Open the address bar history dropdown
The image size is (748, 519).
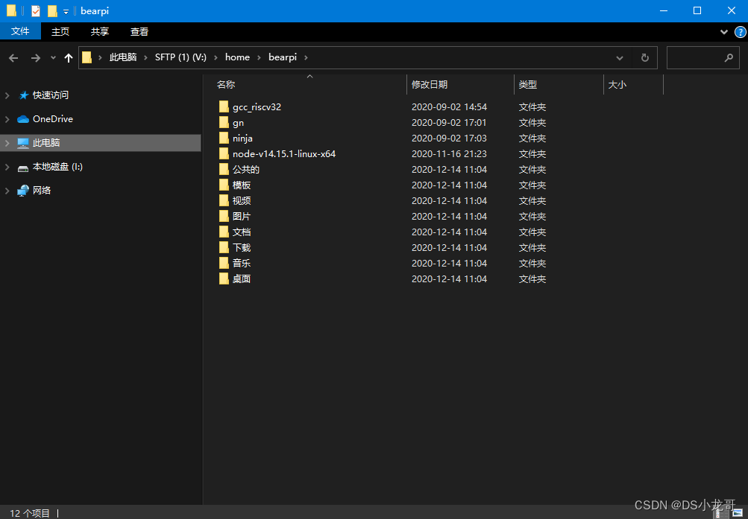tap(619, 58)
